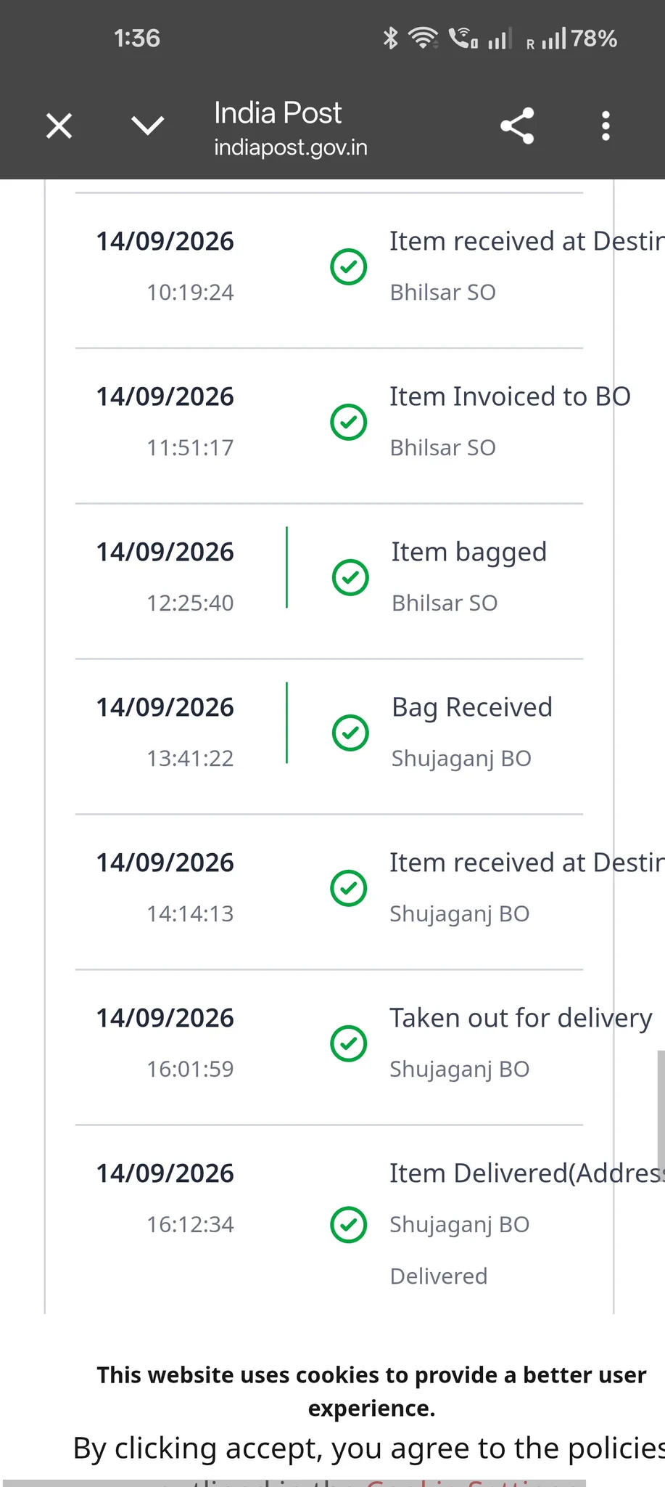Expand the page info chevron
This screenshot has width=665, height=1487.
(x=148, y=126)
